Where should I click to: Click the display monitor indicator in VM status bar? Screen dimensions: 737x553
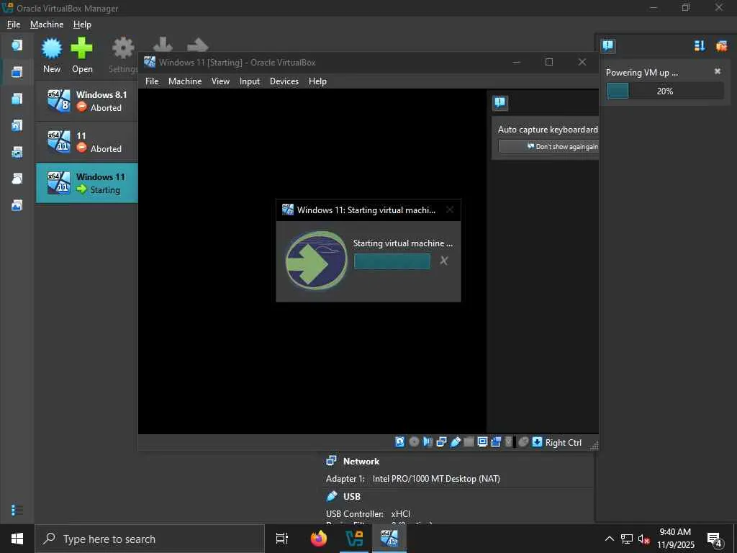point(482,441)
